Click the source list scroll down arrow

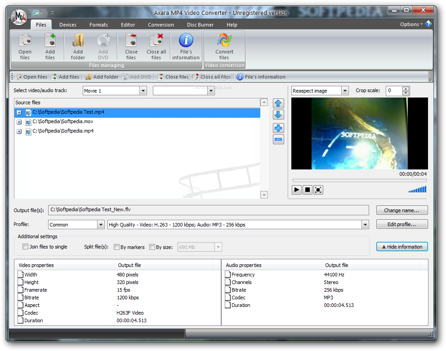coord(264,195)
